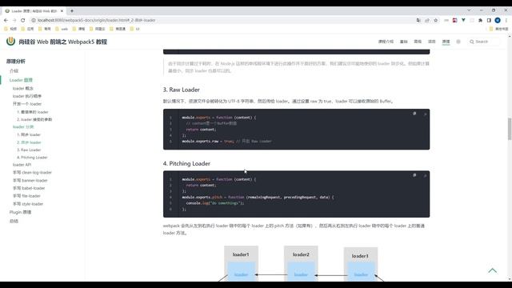Open sidebar link 总结
This screenshot has height=288, width=512.
14,221
